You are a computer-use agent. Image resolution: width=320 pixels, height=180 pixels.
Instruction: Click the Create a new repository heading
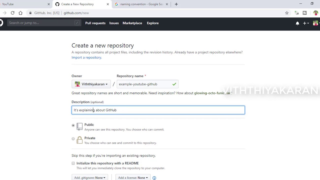point(102,45)
